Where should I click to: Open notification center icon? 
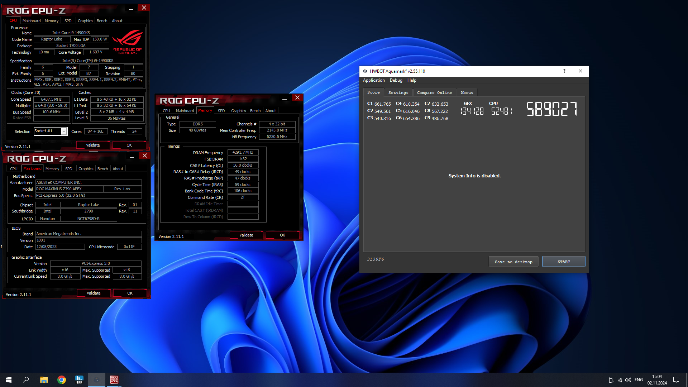click(x=676, y=380)
